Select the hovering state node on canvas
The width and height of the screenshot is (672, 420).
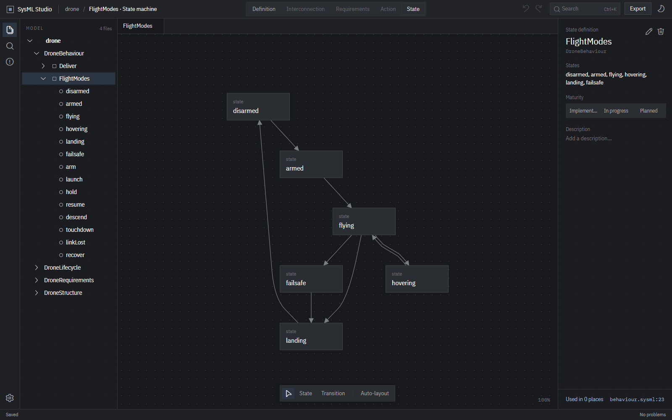coord(417,279)
